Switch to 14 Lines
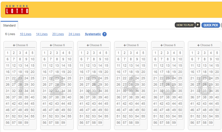The height and width of the screenshot is (132, 222). 42,34
